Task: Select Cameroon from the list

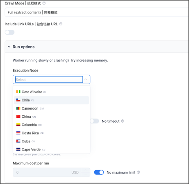Action: click(x=51, y=108)
